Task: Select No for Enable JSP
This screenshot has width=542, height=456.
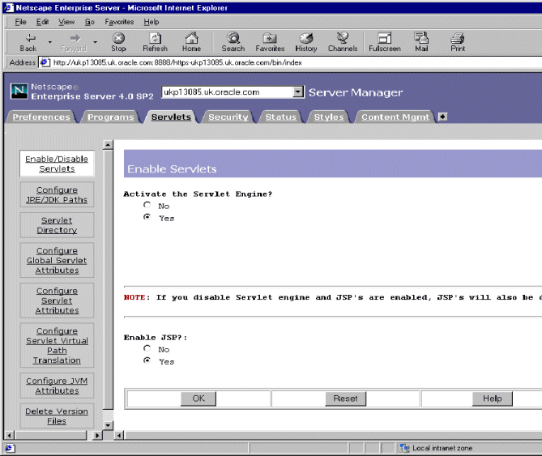Action: [x=147, y=348]
